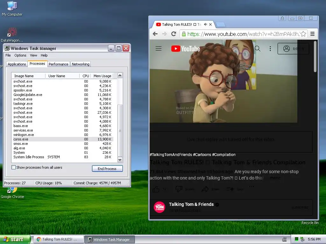Click YouTube page vertical scrollbar
326x244 pixels.
coord(315,57)
